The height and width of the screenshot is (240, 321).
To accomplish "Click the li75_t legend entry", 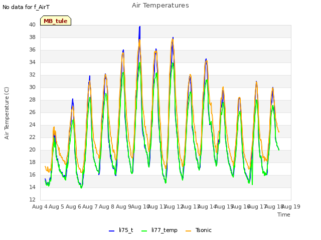I will coord(121,230).
